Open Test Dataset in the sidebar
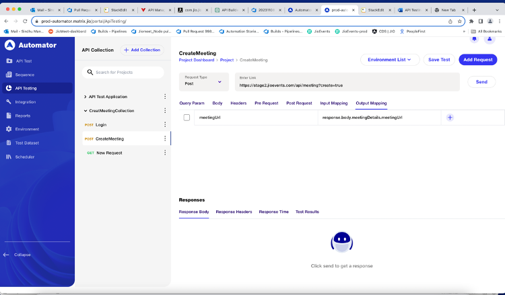The width and height of the screenshot is (505, 295). (x=27, y=143)
